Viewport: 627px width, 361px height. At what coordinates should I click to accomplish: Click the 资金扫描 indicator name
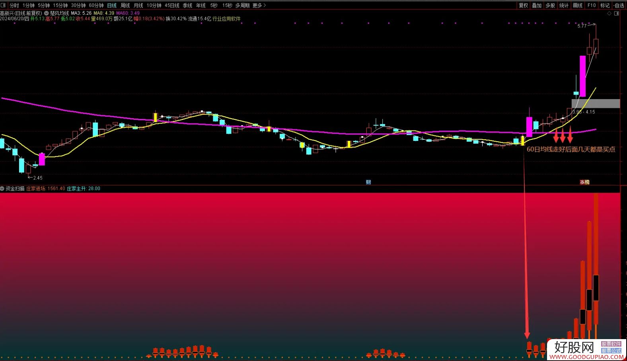point(15,188)
